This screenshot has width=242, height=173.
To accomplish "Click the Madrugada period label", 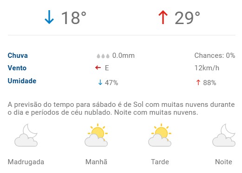I will (26, 162).
